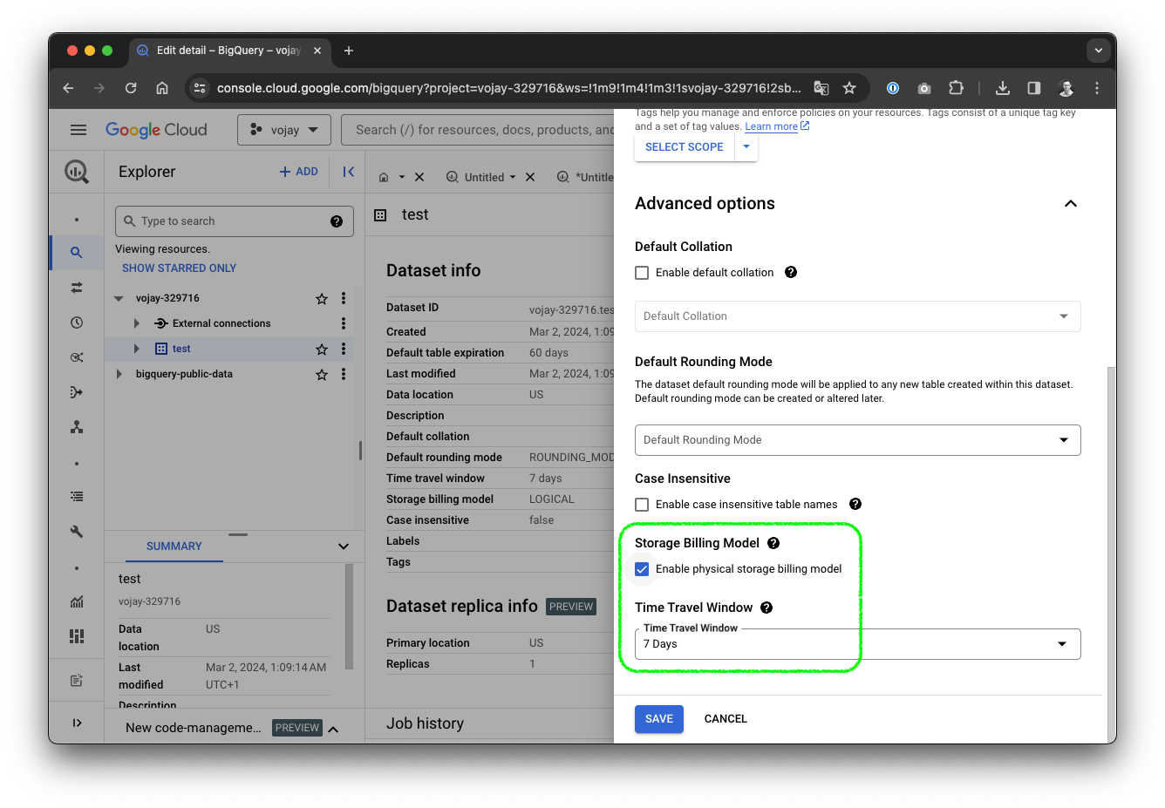Click the star icon next to vojay-329716
The width and height of the screenshot is (1165, 808).
click(x=322, y=299)
